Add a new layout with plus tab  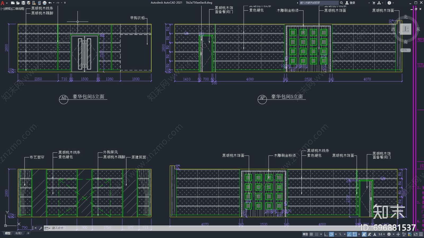(28, 233)
